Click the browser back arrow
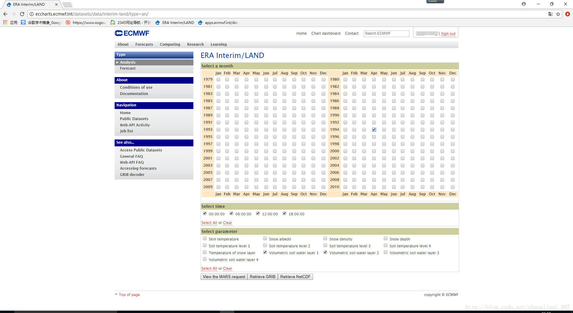The width and height of the screenshot is (573, 313). coord(5,14)
